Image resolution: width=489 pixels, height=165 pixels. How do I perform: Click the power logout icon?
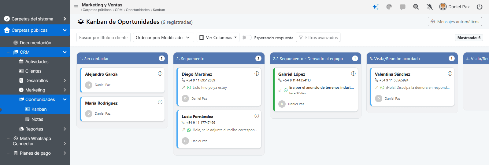[480, 7]
